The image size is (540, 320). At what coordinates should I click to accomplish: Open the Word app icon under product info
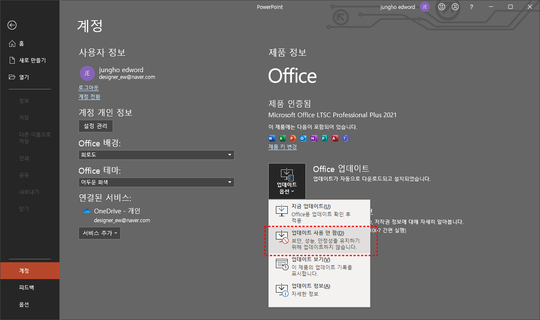272,138
